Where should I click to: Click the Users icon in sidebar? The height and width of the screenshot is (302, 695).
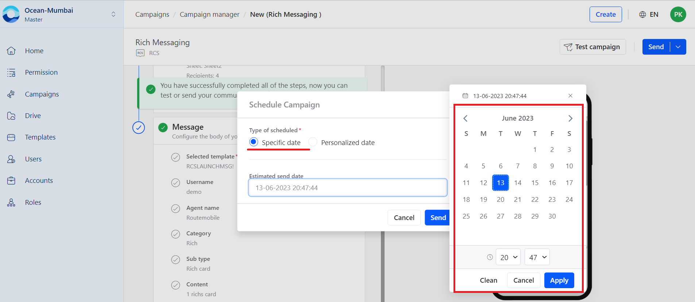[11, 159]
